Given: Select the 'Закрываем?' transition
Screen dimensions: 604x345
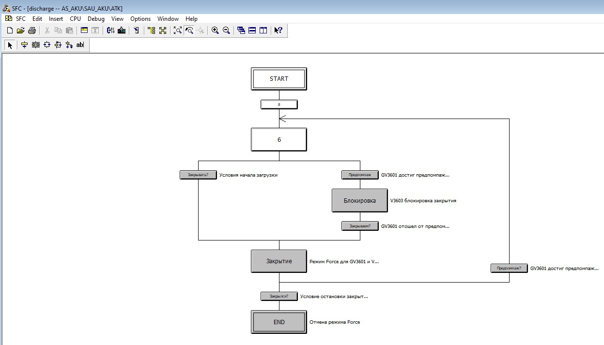Looking at the screenshot, I should pyautogui.click(x=360, y=226).
